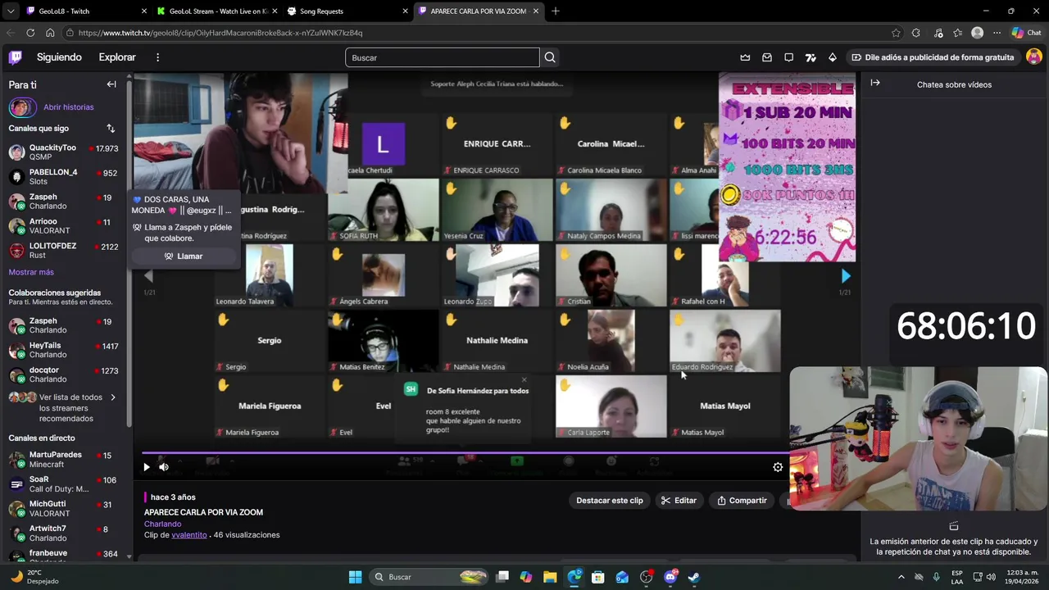Open QuackityToo followed channel

(x=64, y=152)
